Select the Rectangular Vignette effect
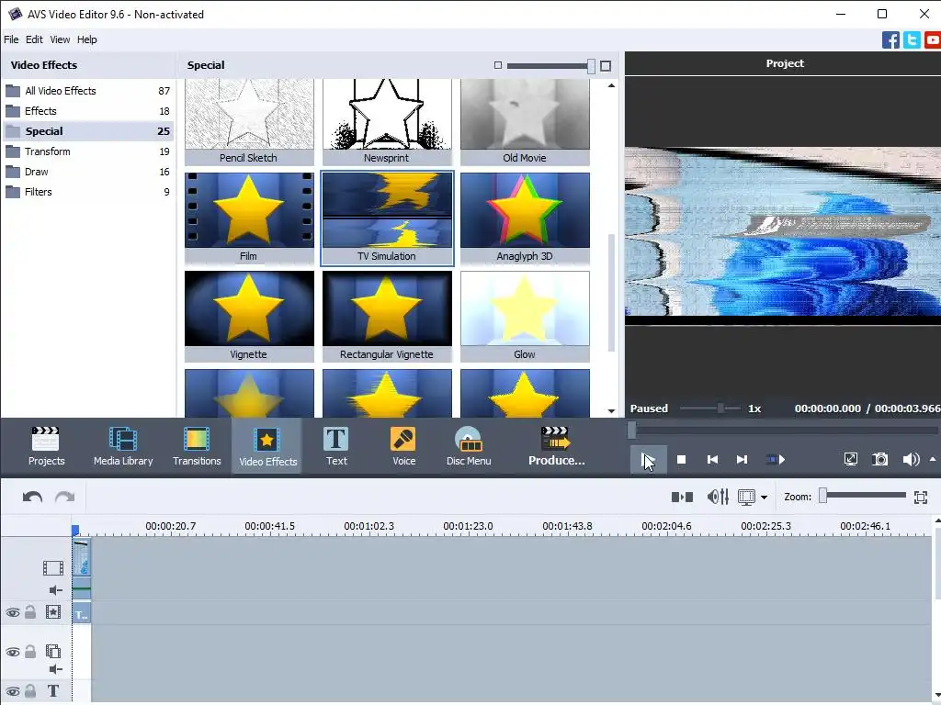This screenshot has height=705, width=941. click(x=387, y=317)
